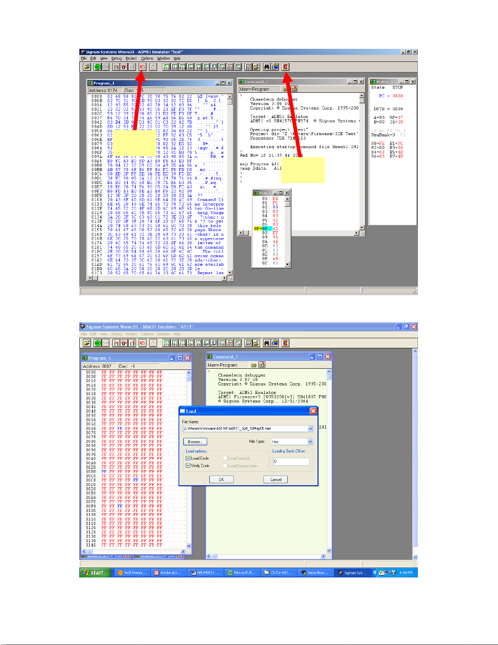Switch to the Adobe Acr... taskbar item

[x=168, y=573]
